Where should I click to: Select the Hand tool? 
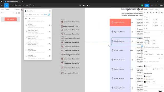[30, 5]
